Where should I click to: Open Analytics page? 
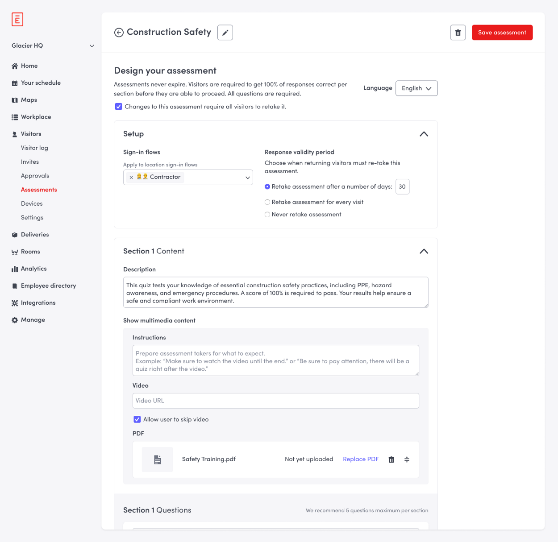[x=33, y=269]
